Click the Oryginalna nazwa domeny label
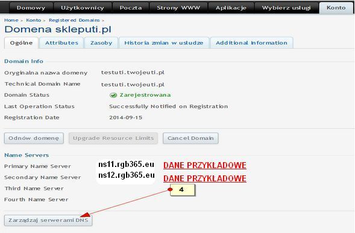The width and height of the screenshot is (355, 233). (x=46, y=73)
